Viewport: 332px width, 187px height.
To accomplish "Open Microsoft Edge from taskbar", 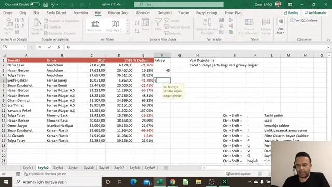I will (134, 182).
